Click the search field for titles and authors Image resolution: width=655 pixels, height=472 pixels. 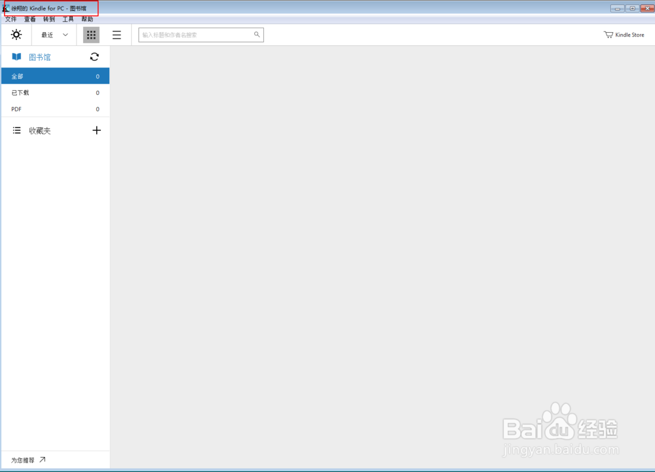click(x=201, y=35)
